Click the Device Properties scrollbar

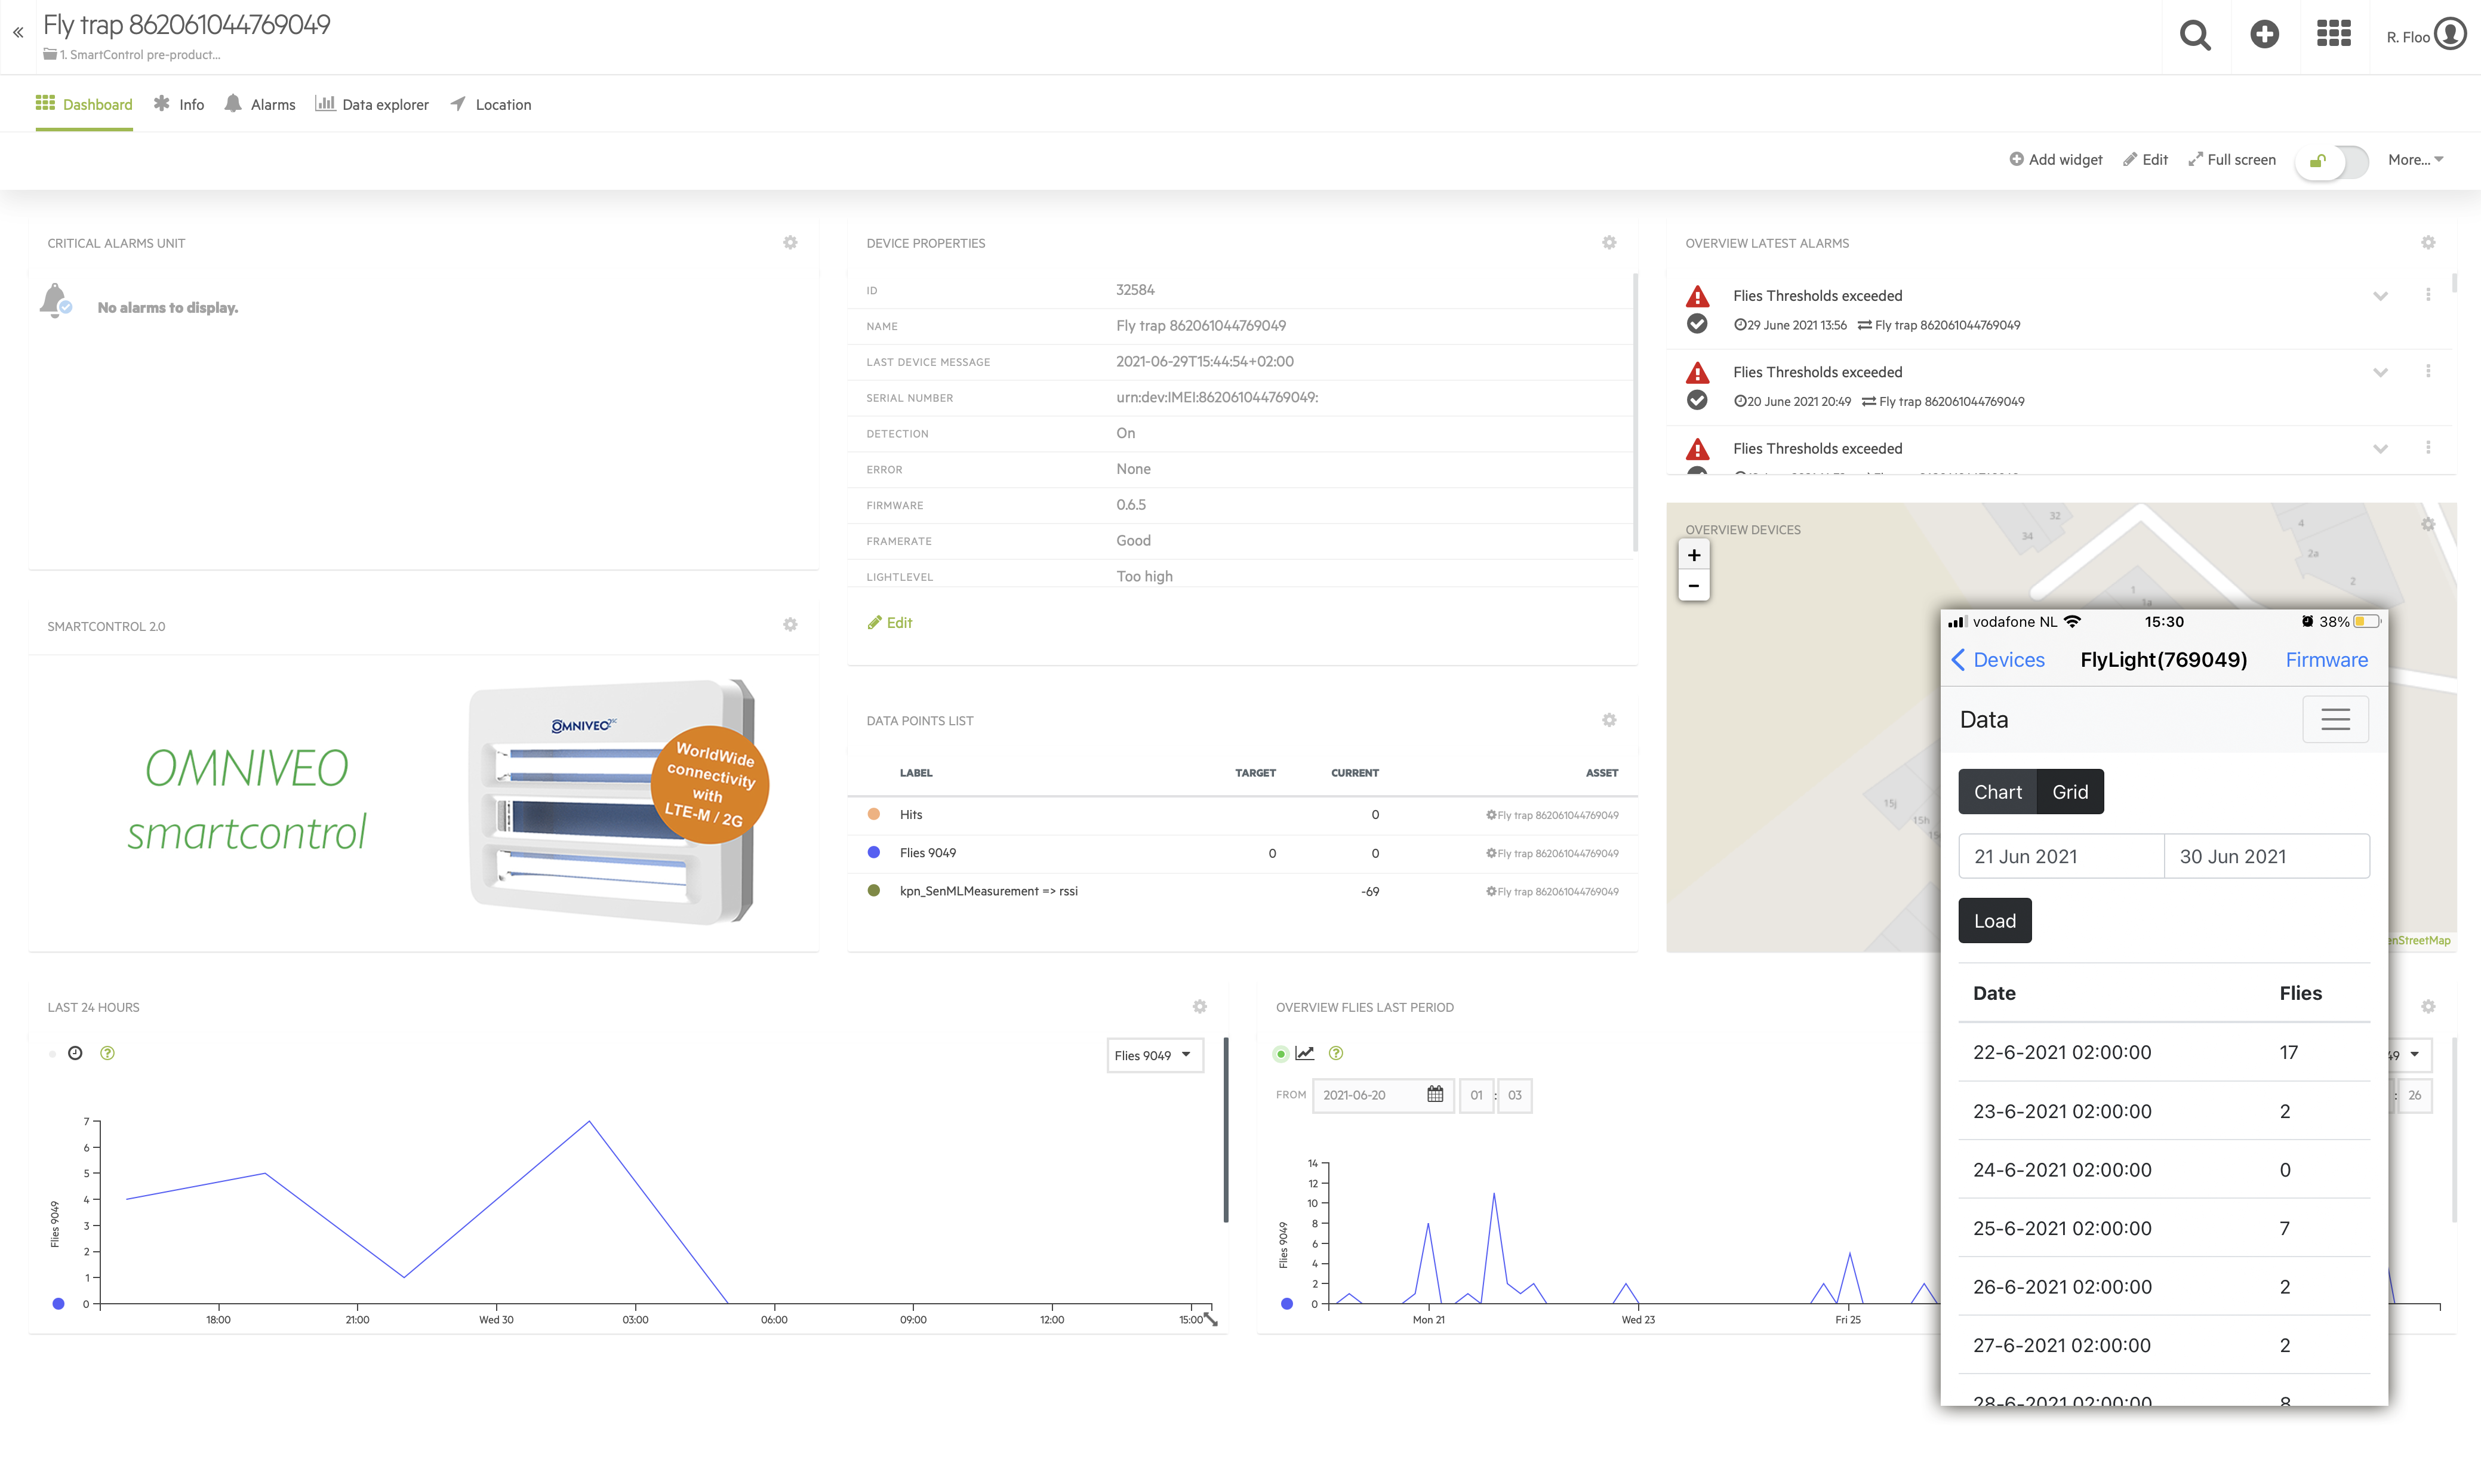pos(1635,412)
